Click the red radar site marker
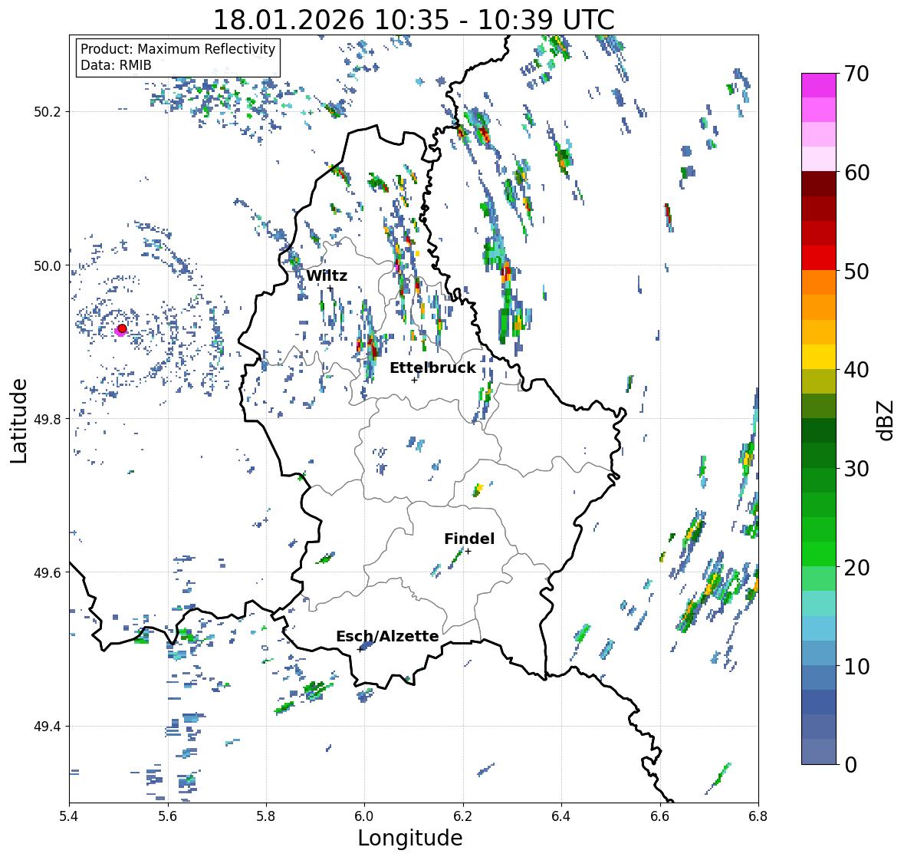Image resolution: width=904 pixels, height=857 pixels. point(122,328)
